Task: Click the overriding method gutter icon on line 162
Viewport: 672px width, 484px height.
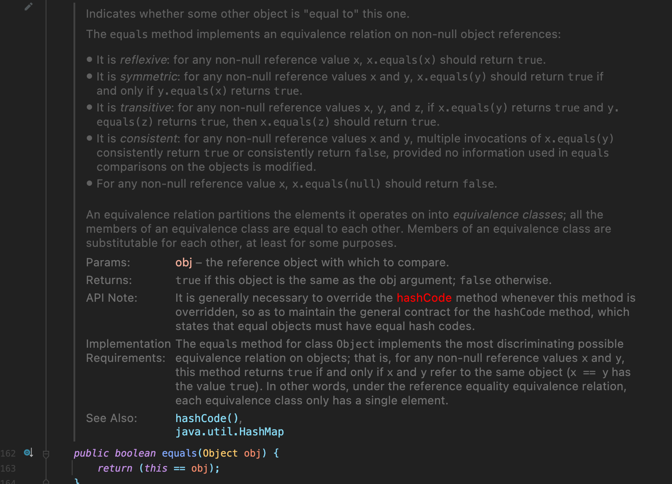Action: [x=28, y=453]
